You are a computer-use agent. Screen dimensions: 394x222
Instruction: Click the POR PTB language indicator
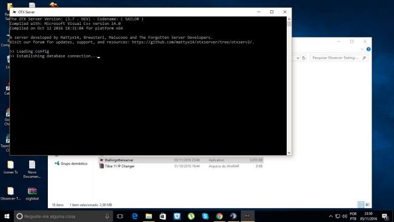[x=353, y=216]
